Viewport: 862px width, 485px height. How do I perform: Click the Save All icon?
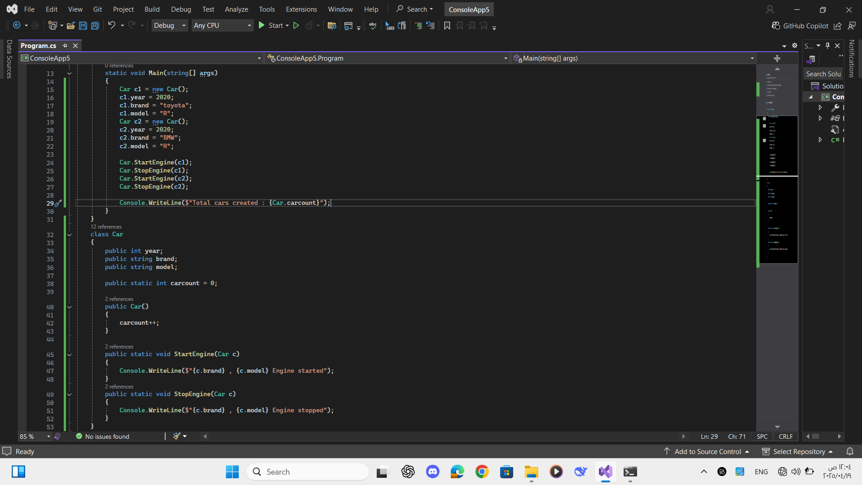(x=95, y=26)
